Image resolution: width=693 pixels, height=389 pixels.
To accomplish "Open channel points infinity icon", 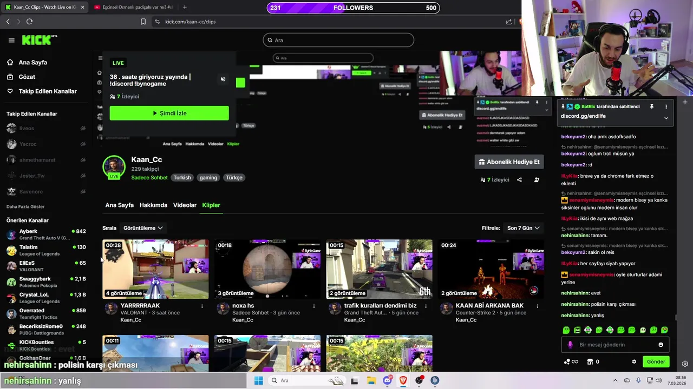I will (x=571, y=362).
